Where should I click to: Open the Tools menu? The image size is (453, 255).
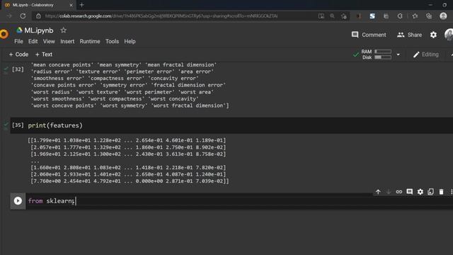tap(112, 41)
